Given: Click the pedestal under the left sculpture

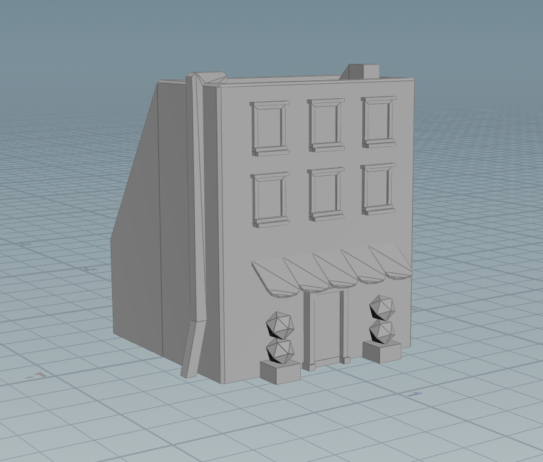Looking at the screenshot, I should tap(278, 373).
